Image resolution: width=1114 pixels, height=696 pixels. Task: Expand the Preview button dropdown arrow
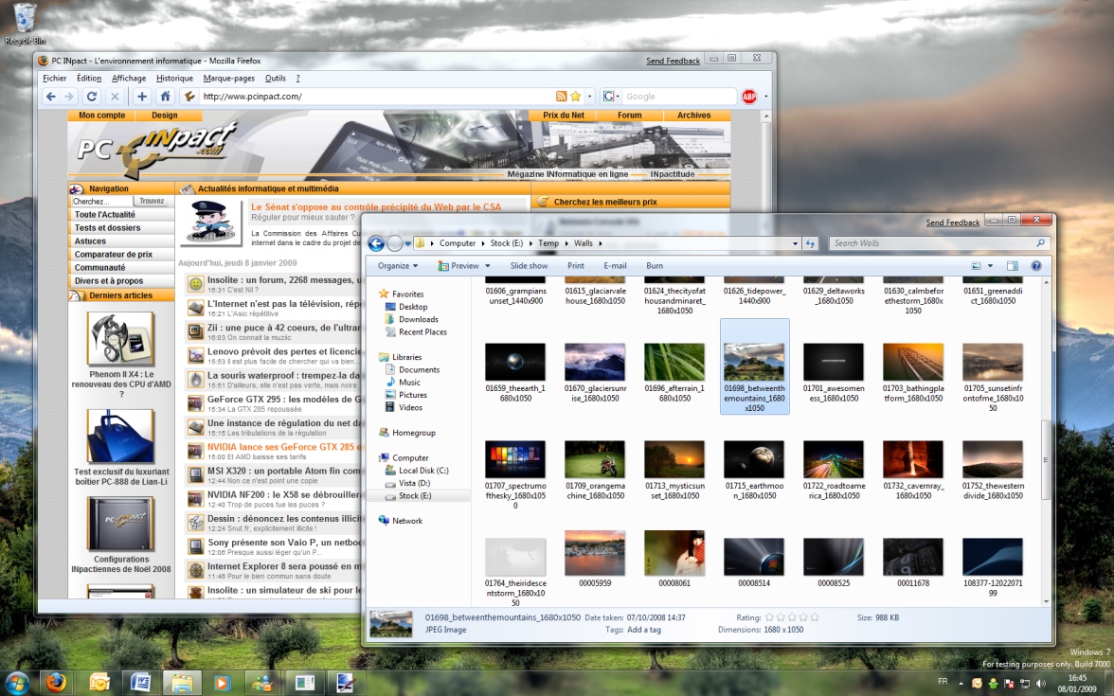(x=487, y=265)
